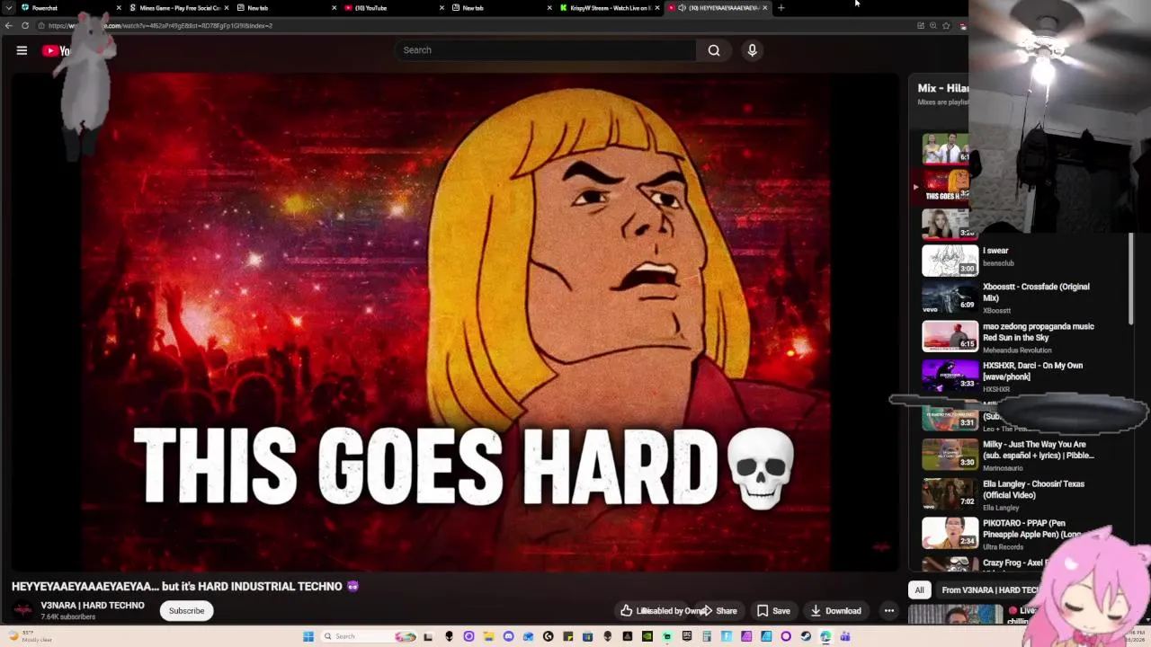Click the 3:31 playlist thumbnail

pos(950,417)
